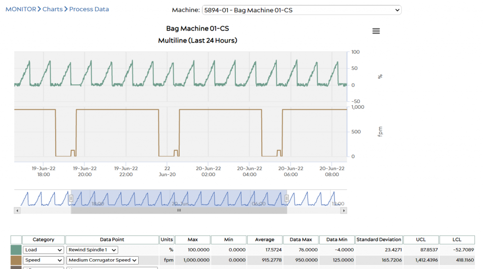Click the navigator left scroll arrow
Image resolution: width=483 pixels, height=269 pixels.
click(17, 211)
